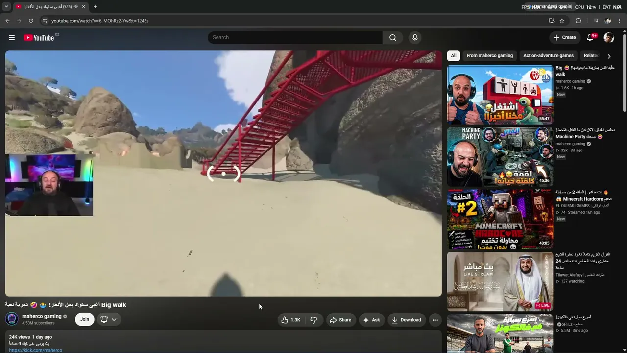Share the video
Image resolution: width=627 pixels, height=353 pixels.
click(x=340, y=320)
